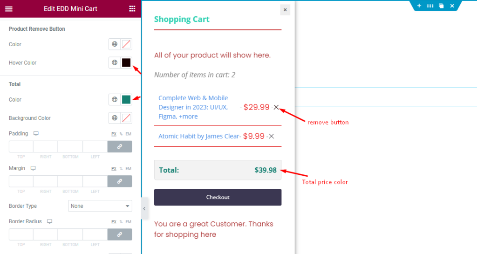
Task: Toggle the Padding linked values button
Action: (120, 147)
